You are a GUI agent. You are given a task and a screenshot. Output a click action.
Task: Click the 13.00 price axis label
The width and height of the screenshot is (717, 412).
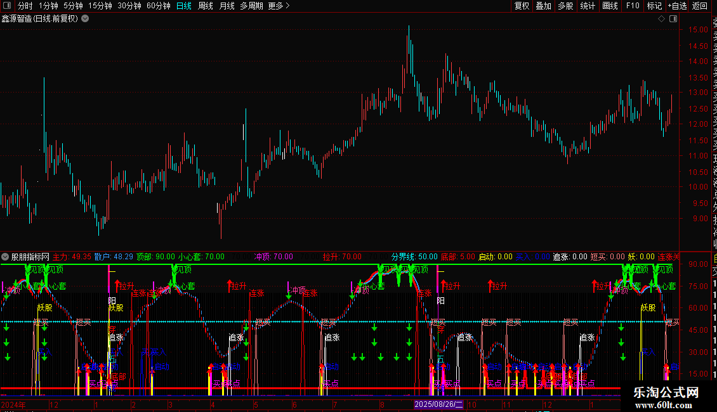pos(698,93)
